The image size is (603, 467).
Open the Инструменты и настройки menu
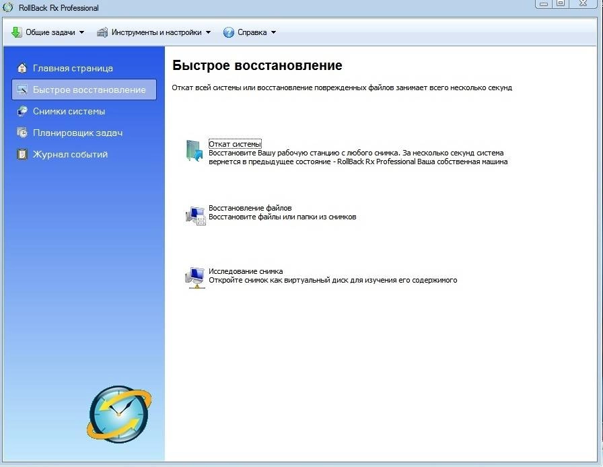point(154,32)
